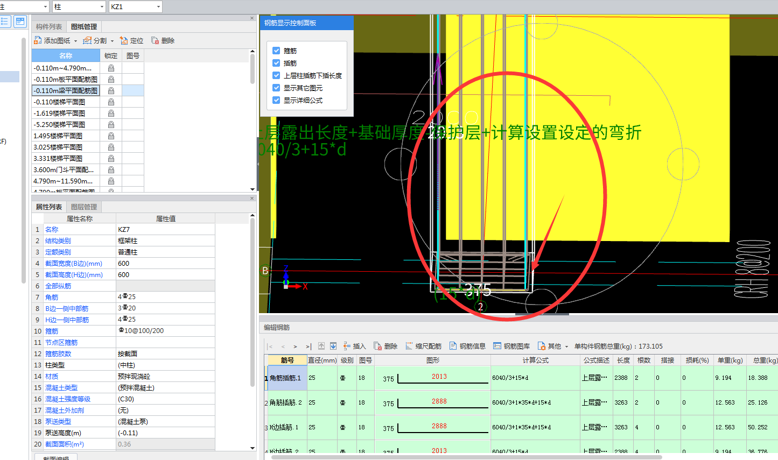Viewport: 778px width, 460px height.
Task: Click the rebar table horizontal scrollbar
Action: pyautogui.click(x=466, y=457)
